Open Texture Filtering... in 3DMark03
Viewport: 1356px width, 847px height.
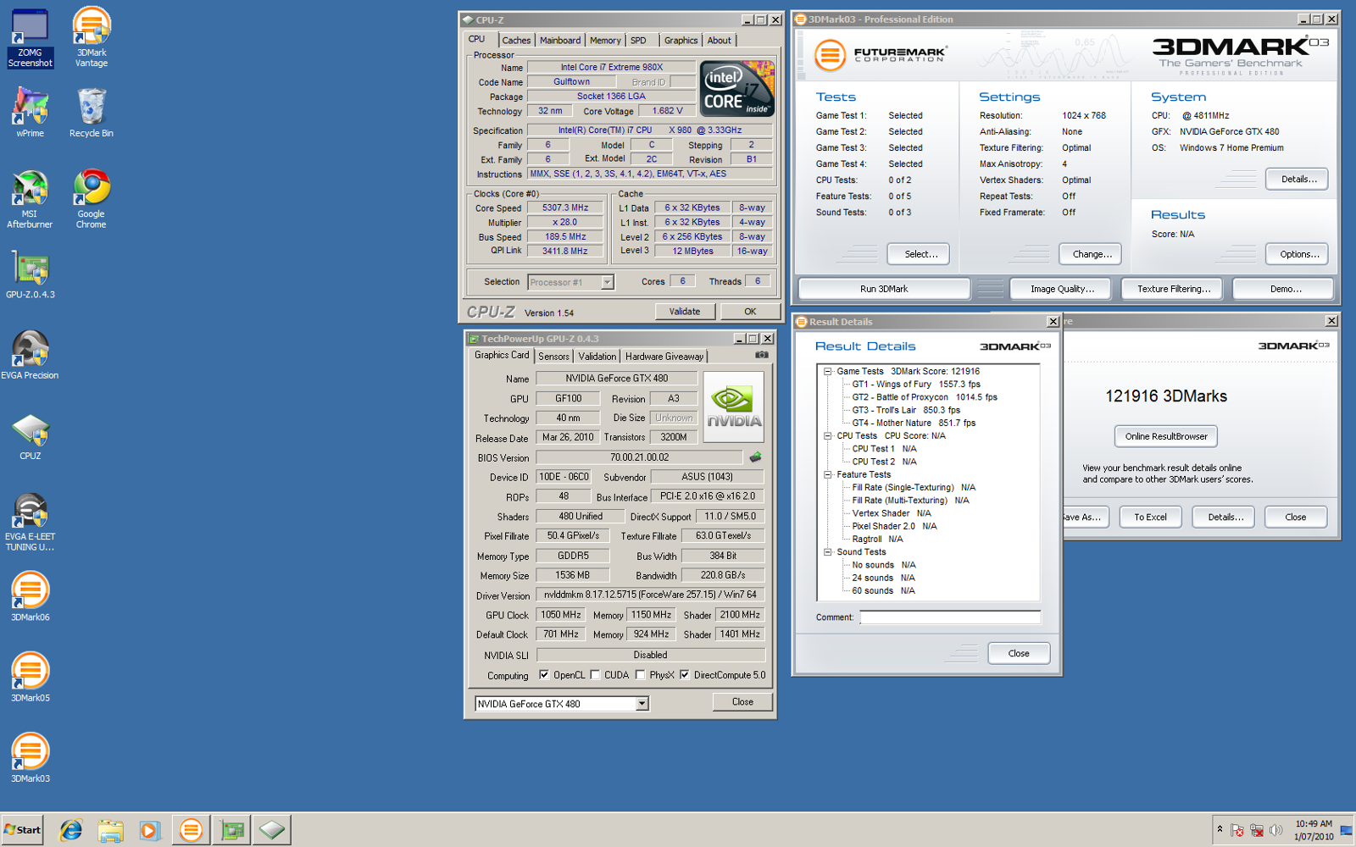(1174, 289)
